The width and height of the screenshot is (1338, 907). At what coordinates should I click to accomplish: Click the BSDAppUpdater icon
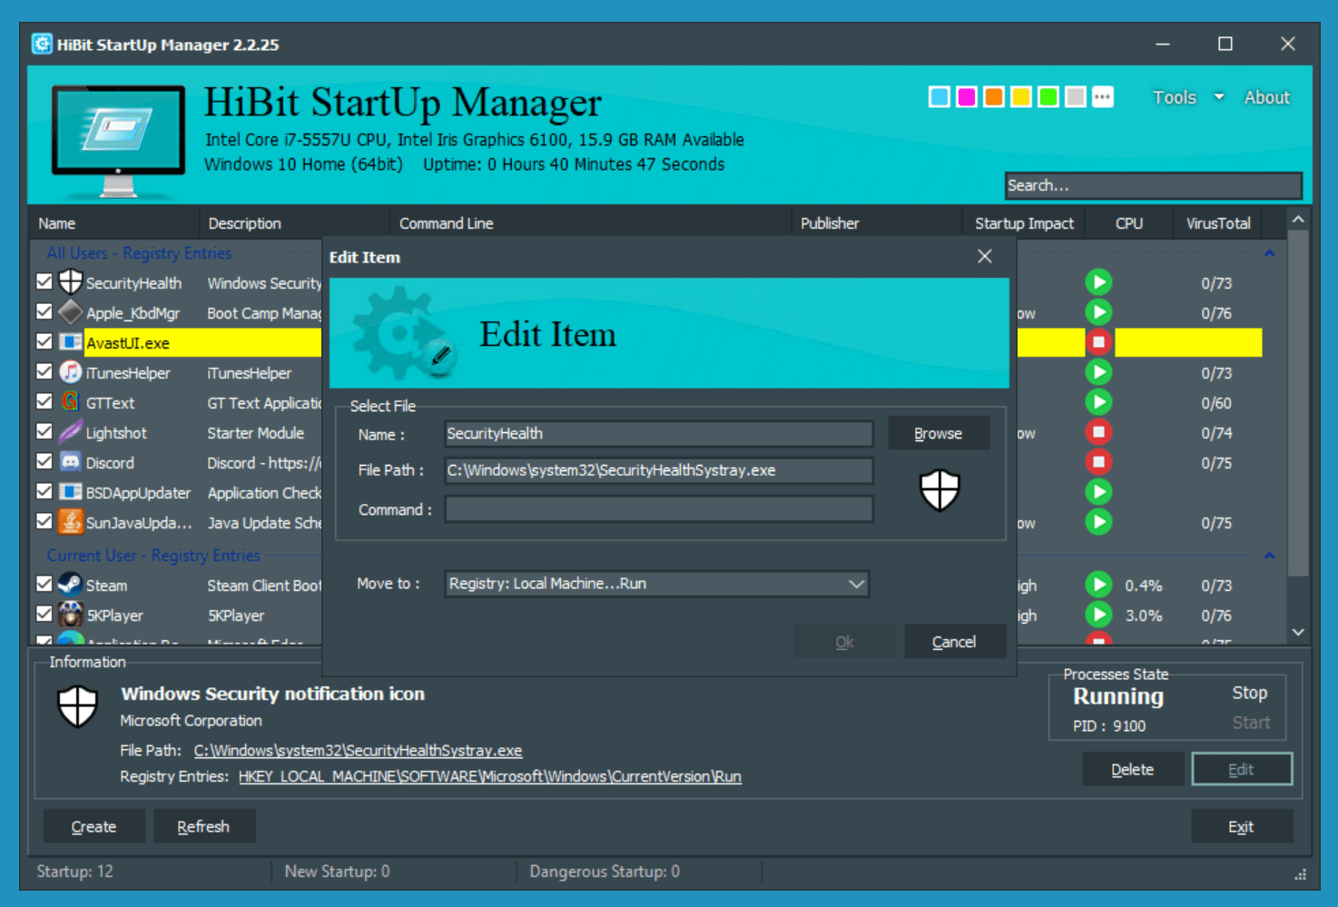pos(71,492)
